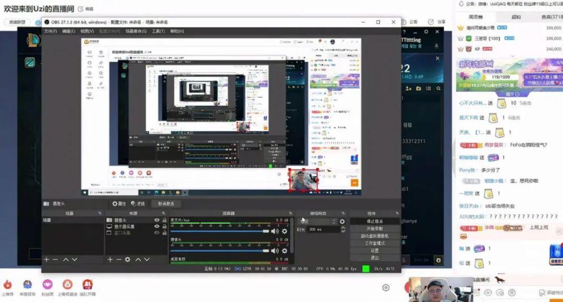Click 开始录制 start recording button
This screenshot has width=563, height=302.
point(374,228)
